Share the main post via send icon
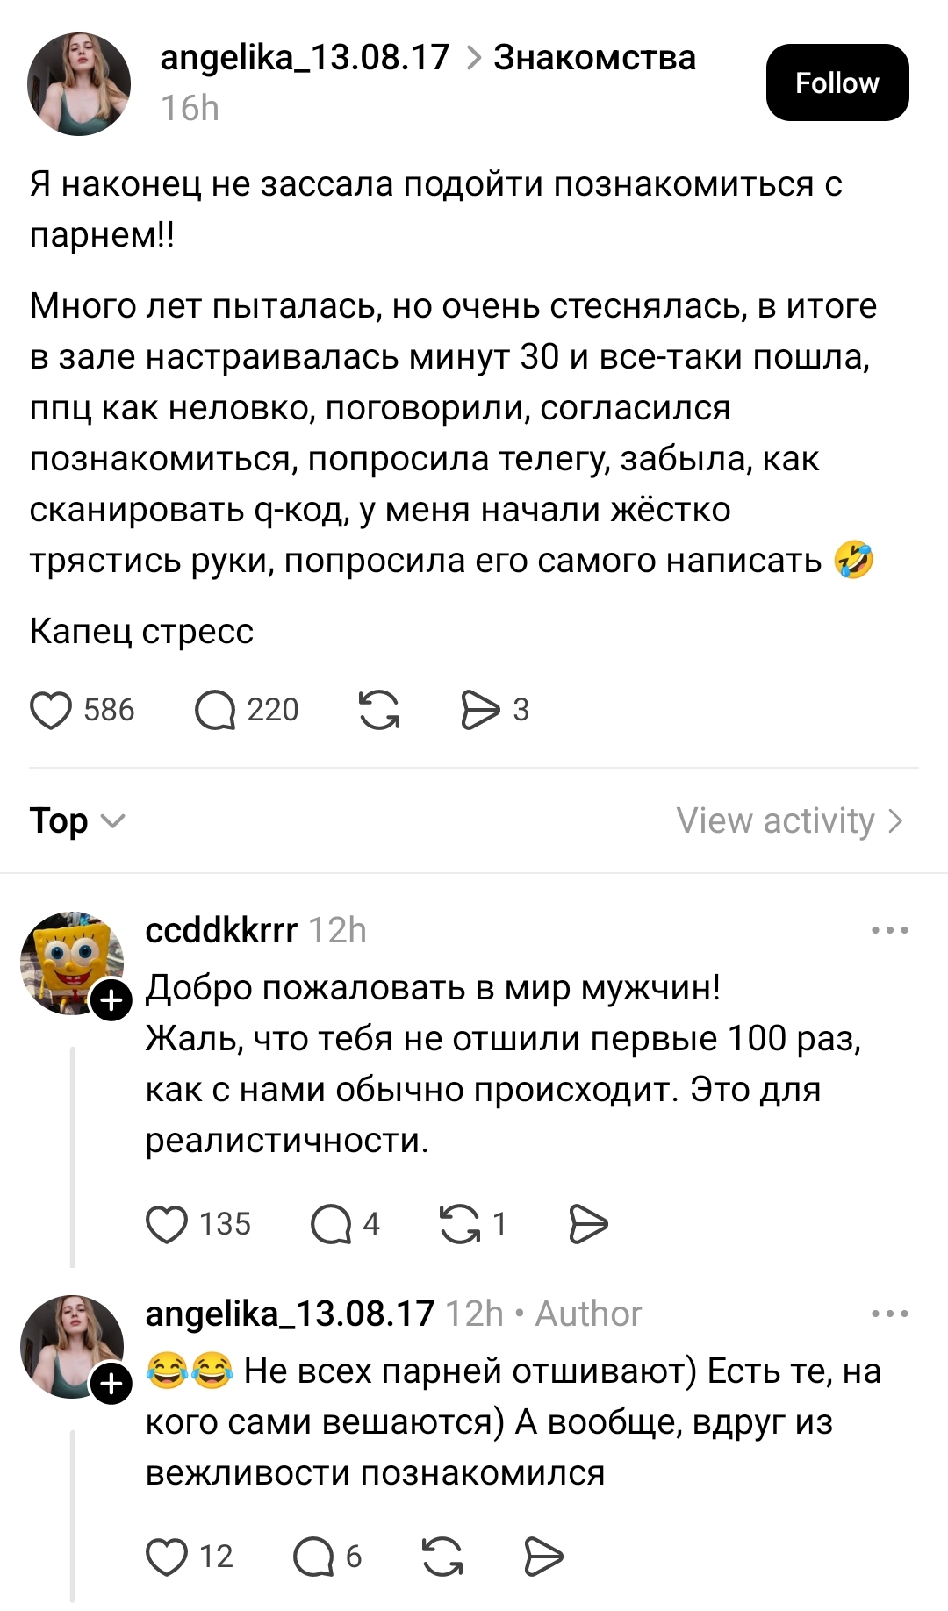This screenshot has height=1611, width=948. click(x=480, y=710)
